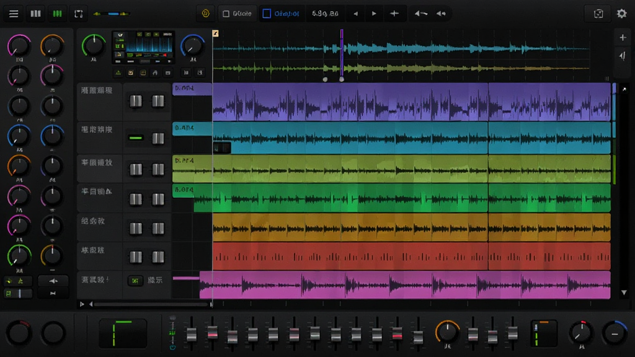Click the export box icon left of the gear
Screen dimensions: 635x357
click(x=598, y=14)
